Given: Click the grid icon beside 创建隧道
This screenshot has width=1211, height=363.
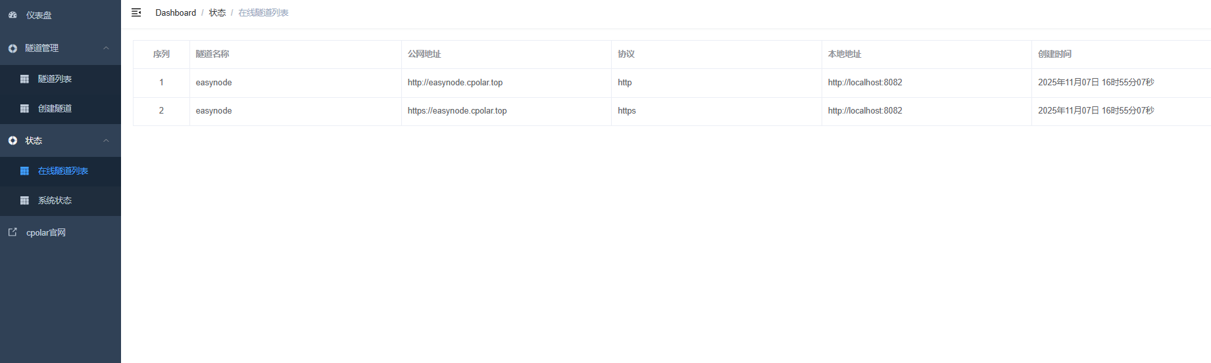Looking at the screenshot, I should tap(24, 108).
